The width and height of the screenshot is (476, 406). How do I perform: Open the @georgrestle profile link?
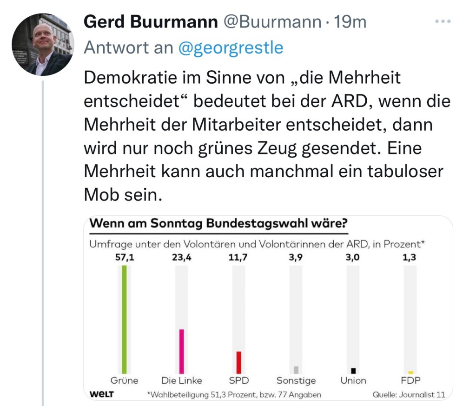tap(231, 47)
